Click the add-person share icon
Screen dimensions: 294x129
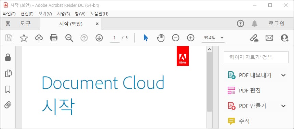pos(284,38)
